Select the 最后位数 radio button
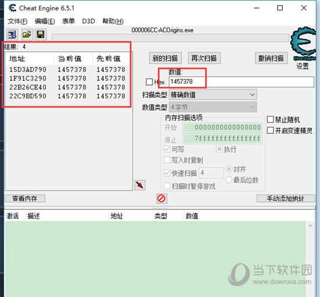 [229, 180]
